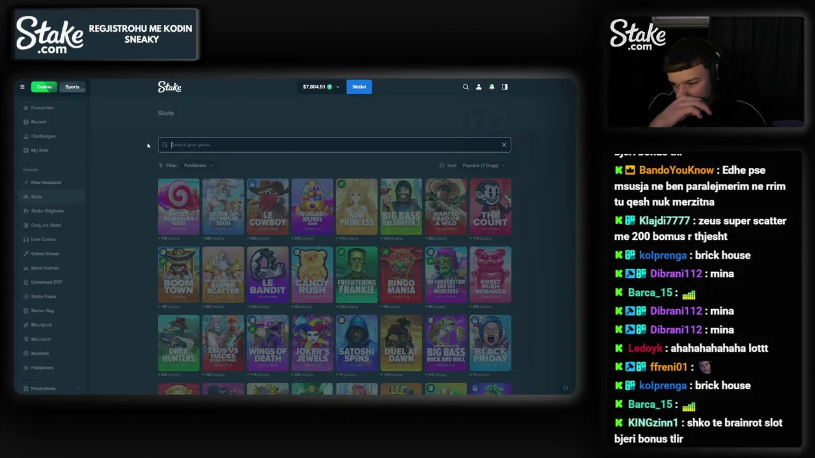Open Live Casino category

pyautogui.click(x=39, y=239)
